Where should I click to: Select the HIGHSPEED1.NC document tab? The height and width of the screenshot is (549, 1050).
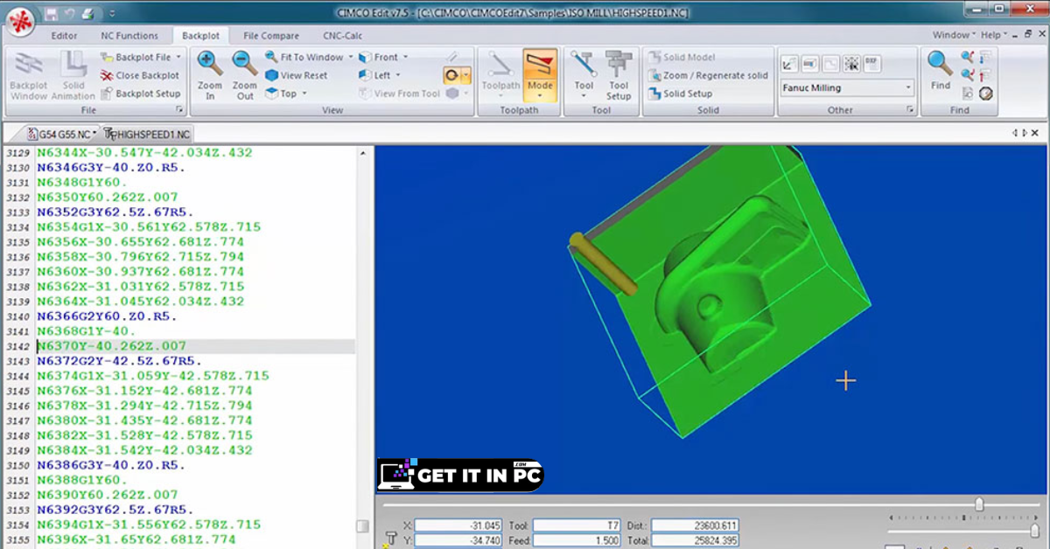coord(146,134)
